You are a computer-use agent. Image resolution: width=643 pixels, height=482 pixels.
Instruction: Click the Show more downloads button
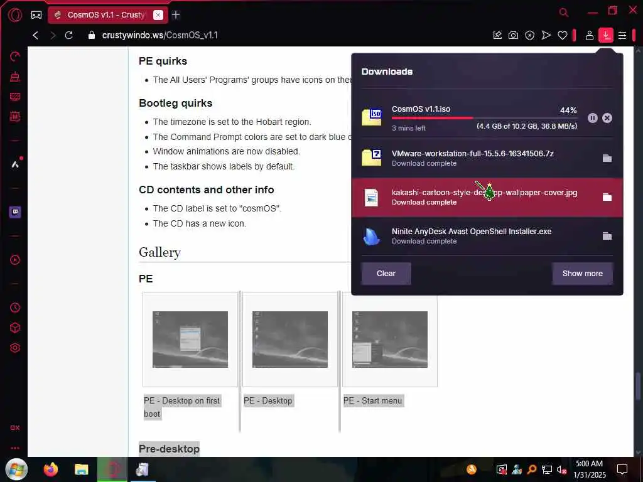pos(582,274)
